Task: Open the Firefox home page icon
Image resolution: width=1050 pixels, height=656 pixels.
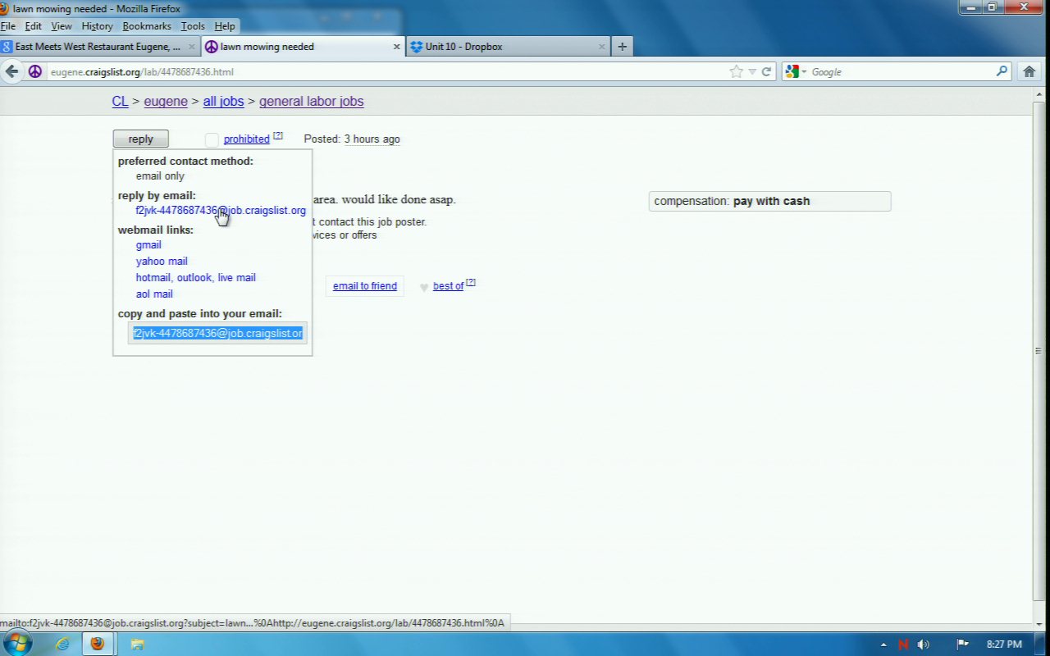Action: point(1029,72)
